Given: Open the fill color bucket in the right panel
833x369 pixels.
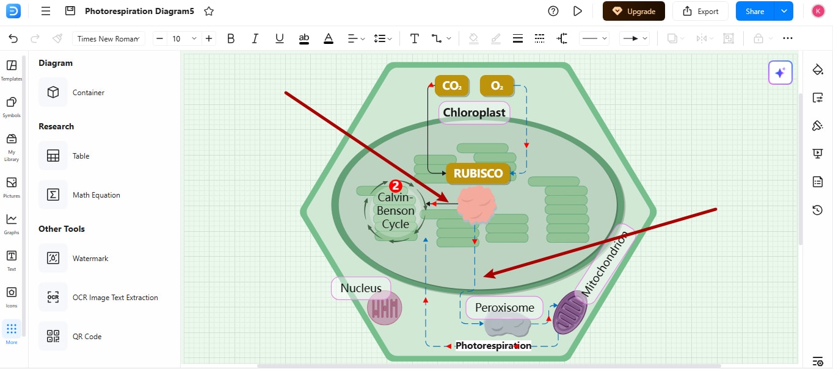Looking at the screenshot, I should click(817, 70).
